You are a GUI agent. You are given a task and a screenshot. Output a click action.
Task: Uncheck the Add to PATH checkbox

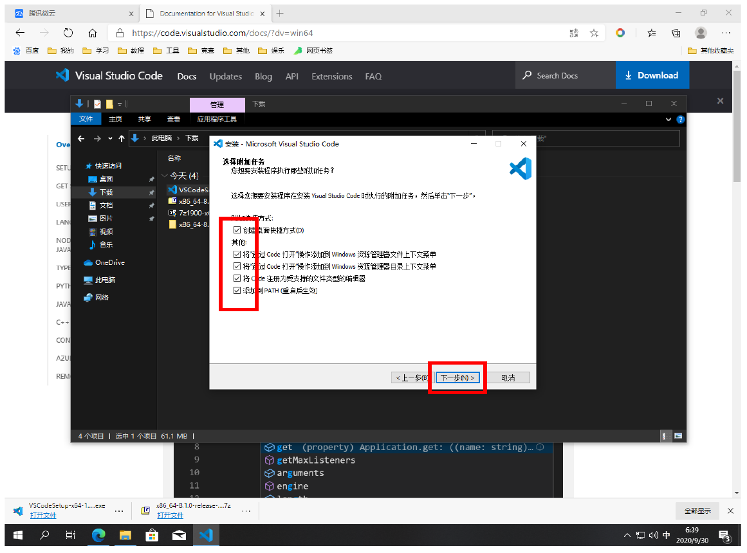tap(237, 291)
